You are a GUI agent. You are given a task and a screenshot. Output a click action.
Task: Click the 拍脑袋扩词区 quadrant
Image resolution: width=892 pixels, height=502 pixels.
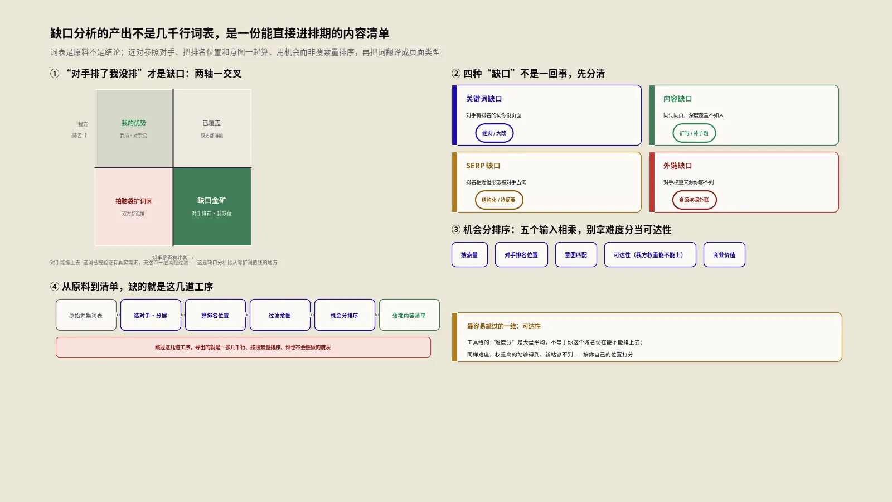point(134,207)
